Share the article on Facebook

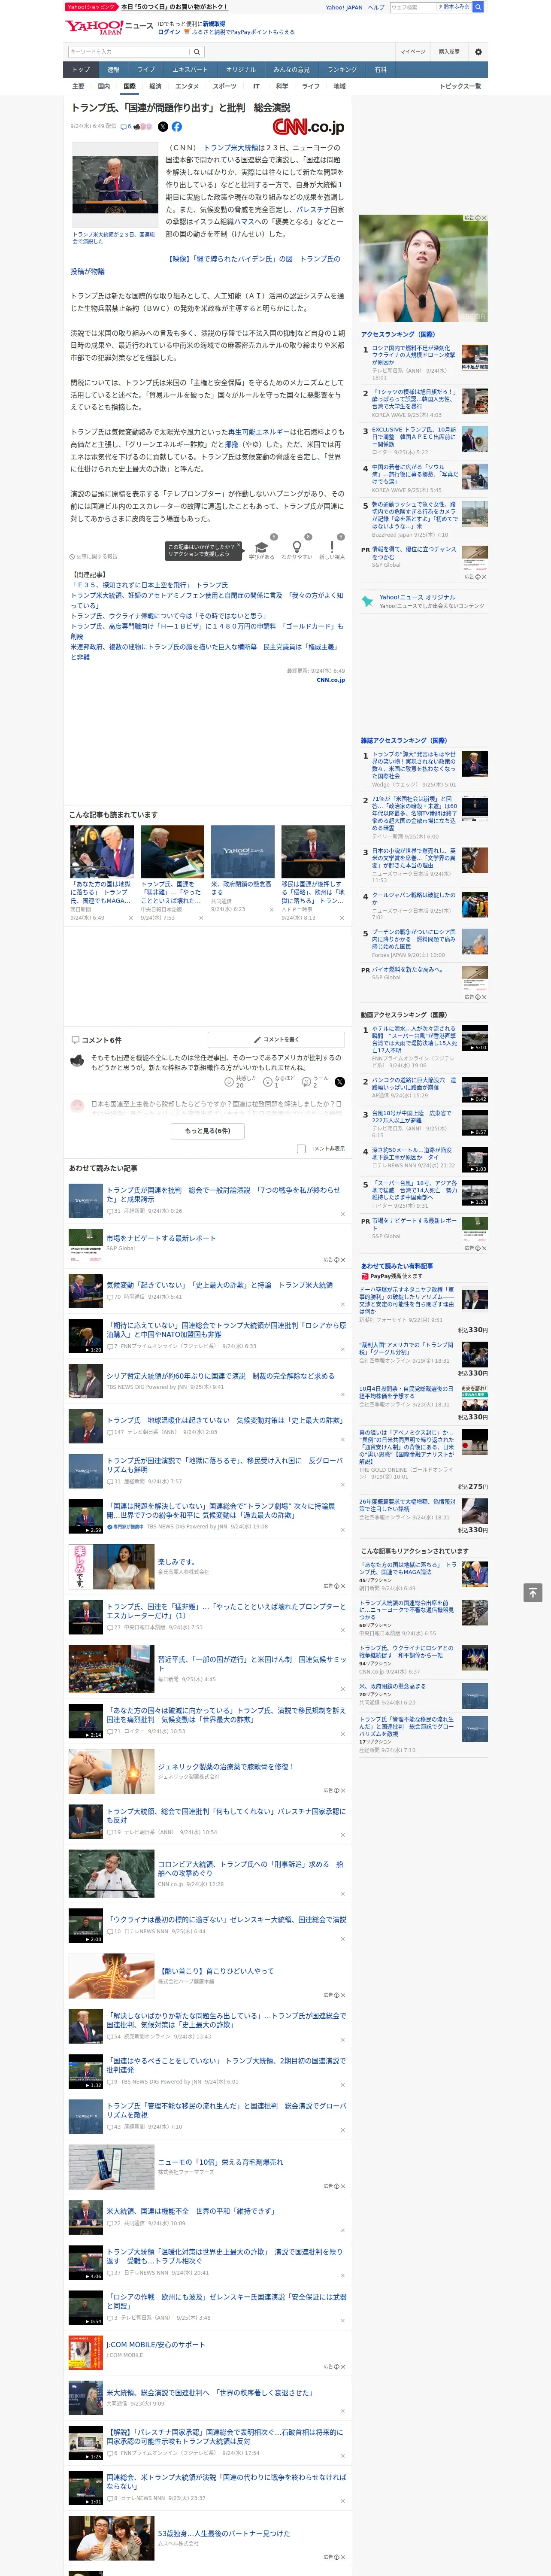tap(177, 127)
